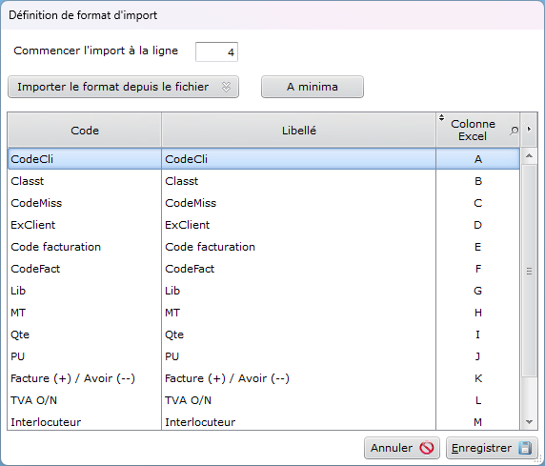Click the Qte cell in Libellé column
This screenshot has width=545, height=466.
point(298,334)
